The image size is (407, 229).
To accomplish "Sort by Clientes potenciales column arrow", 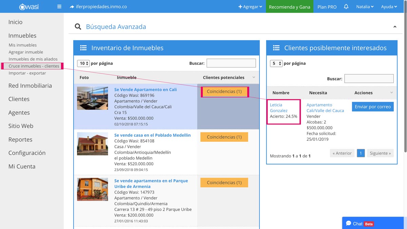I will point(254,77).
